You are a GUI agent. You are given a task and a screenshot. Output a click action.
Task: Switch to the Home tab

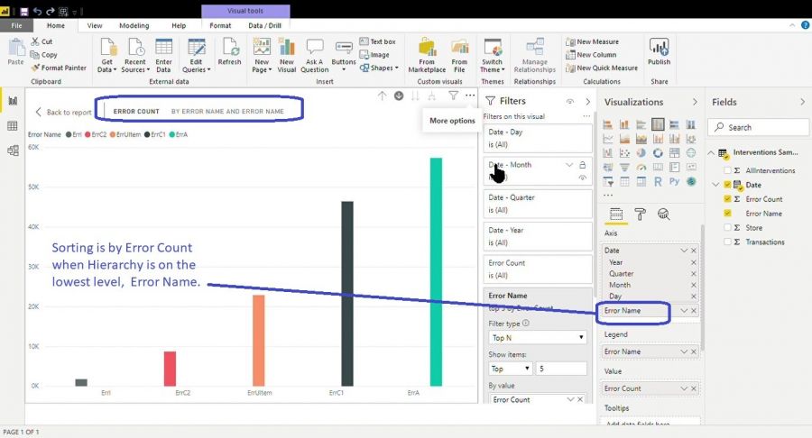(56, 25)
